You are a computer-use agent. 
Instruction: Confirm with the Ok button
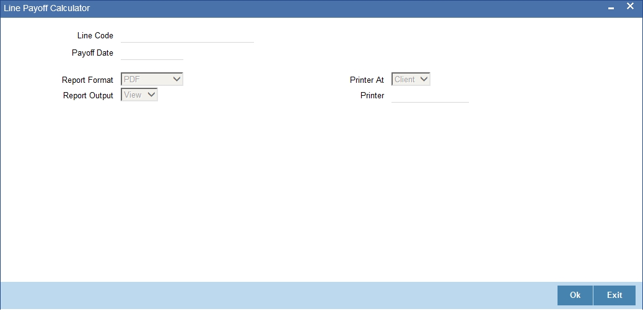point(575,295)
